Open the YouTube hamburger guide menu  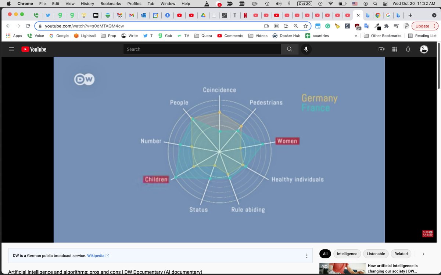[x=11, y=49]
